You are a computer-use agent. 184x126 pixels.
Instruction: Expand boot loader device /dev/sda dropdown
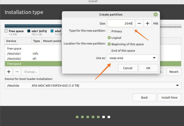point(93,85)
